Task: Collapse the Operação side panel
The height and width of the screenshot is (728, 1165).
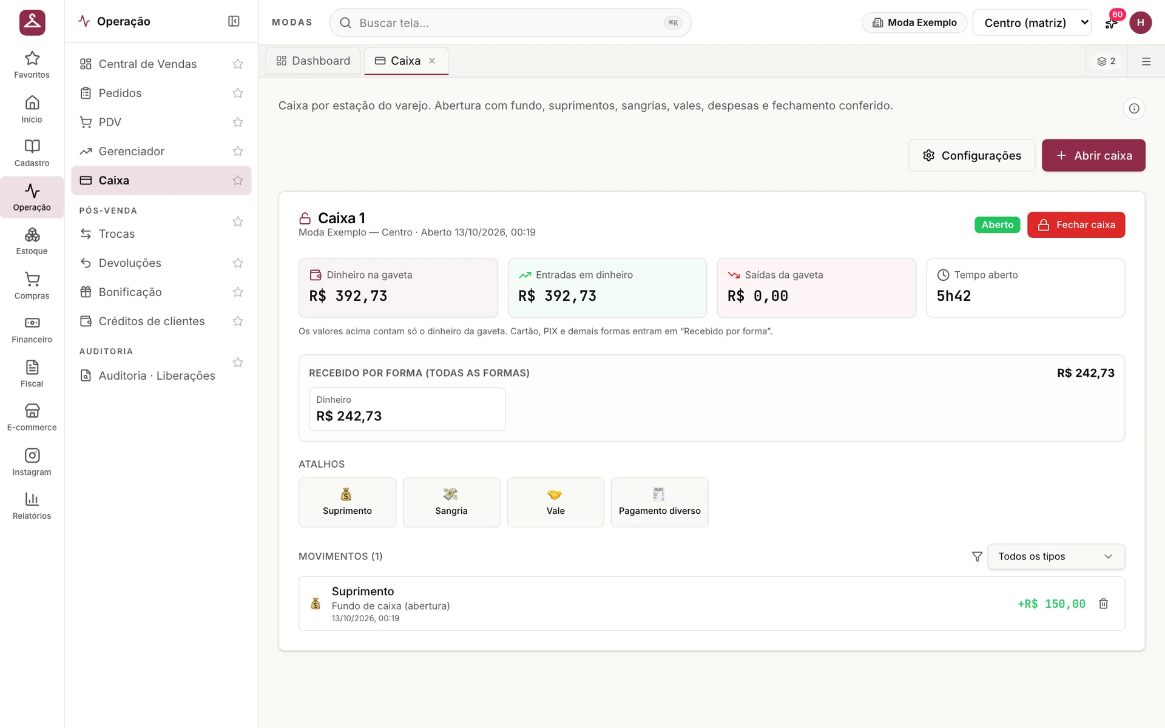Action: click(234, 21)
